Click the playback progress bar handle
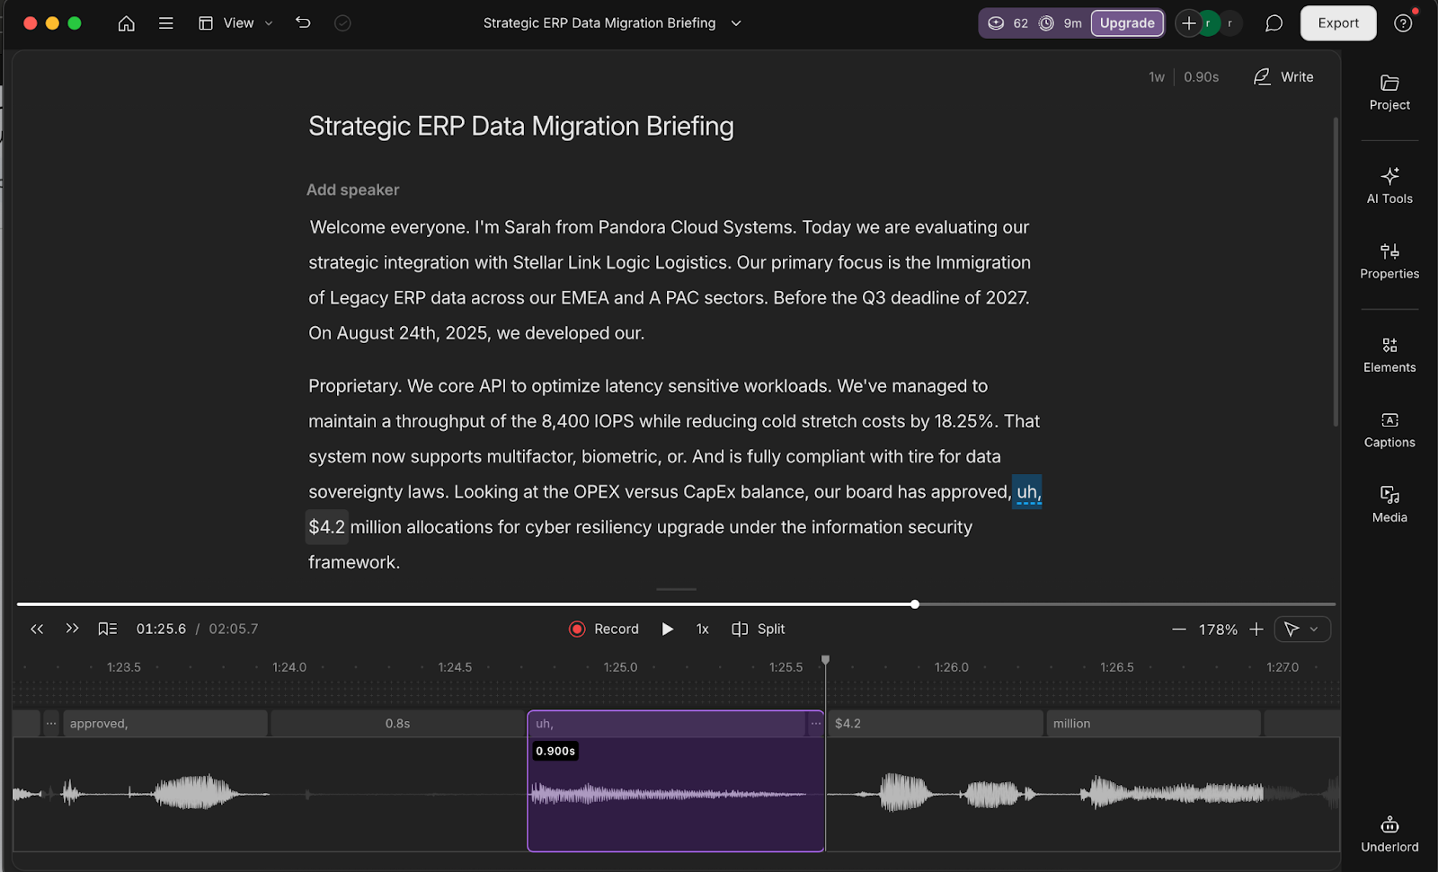 coord(915,604)
